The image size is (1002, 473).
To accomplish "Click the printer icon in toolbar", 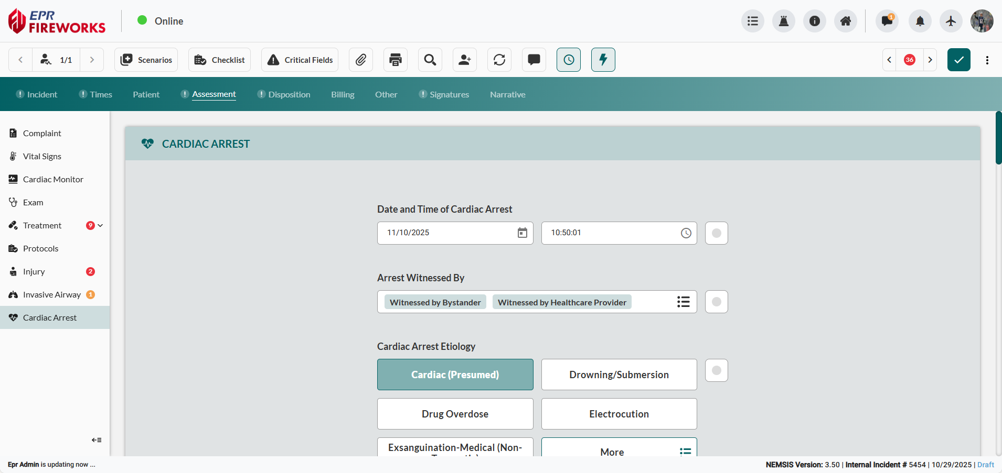I will [396, 60].
